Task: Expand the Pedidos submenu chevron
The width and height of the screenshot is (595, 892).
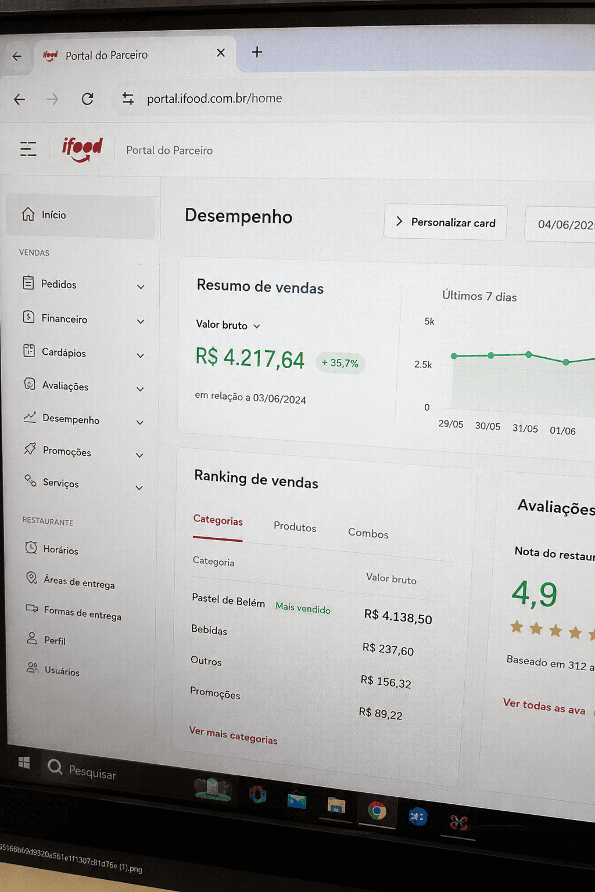Action: click(x=141, y=286)
